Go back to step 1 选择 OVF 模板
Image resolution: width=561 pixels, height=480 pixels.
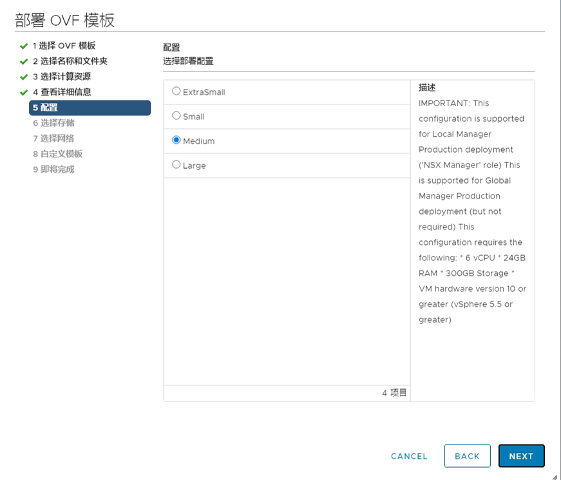64,46
